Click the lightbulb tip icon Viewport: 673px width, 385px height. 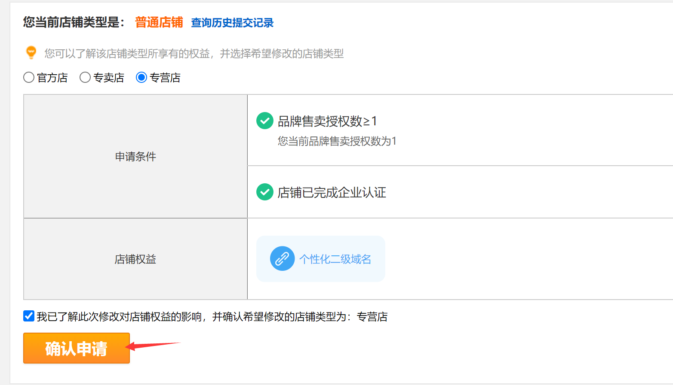click(31, 53)
